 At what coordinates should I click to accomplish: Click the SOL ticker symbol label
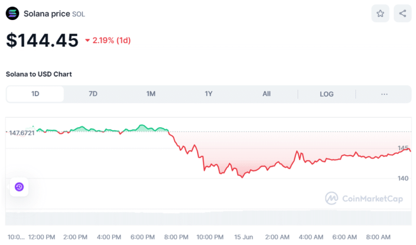point(79,14)
